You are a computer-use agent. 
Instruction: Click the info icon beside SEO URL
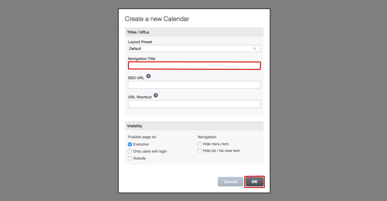click(x=148, y=76)
